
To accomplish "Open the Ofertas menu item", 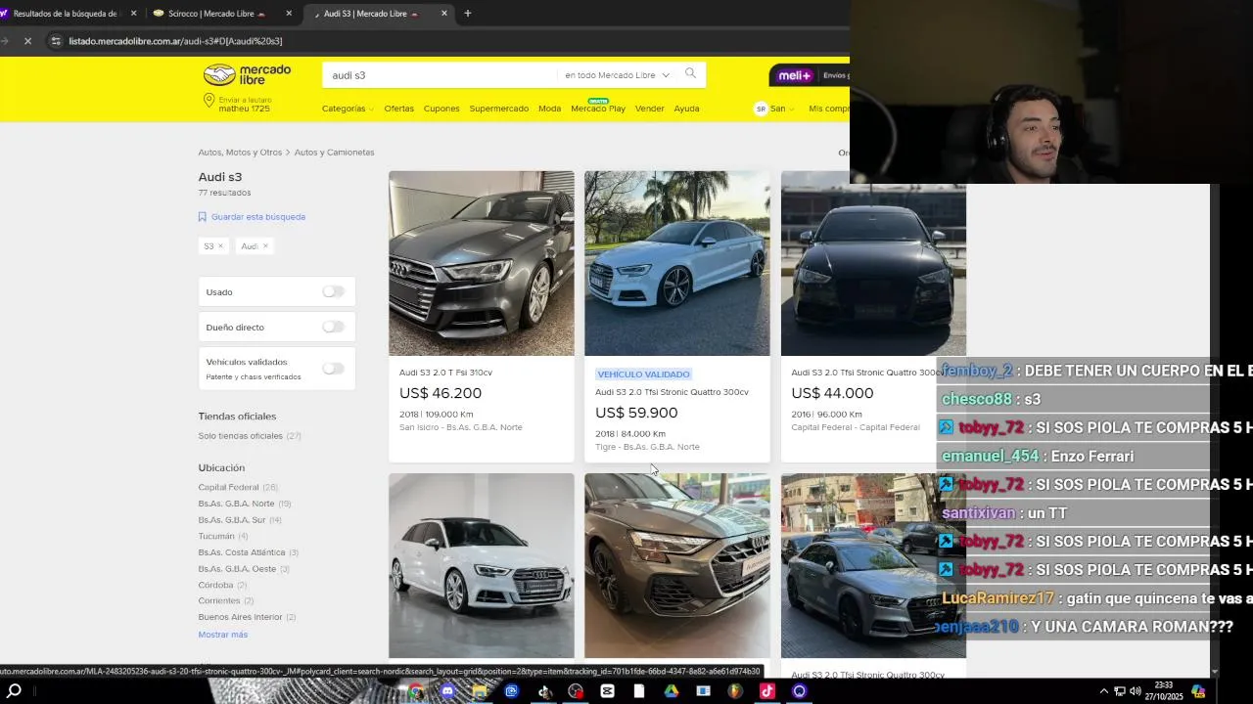I will (398, 109).
